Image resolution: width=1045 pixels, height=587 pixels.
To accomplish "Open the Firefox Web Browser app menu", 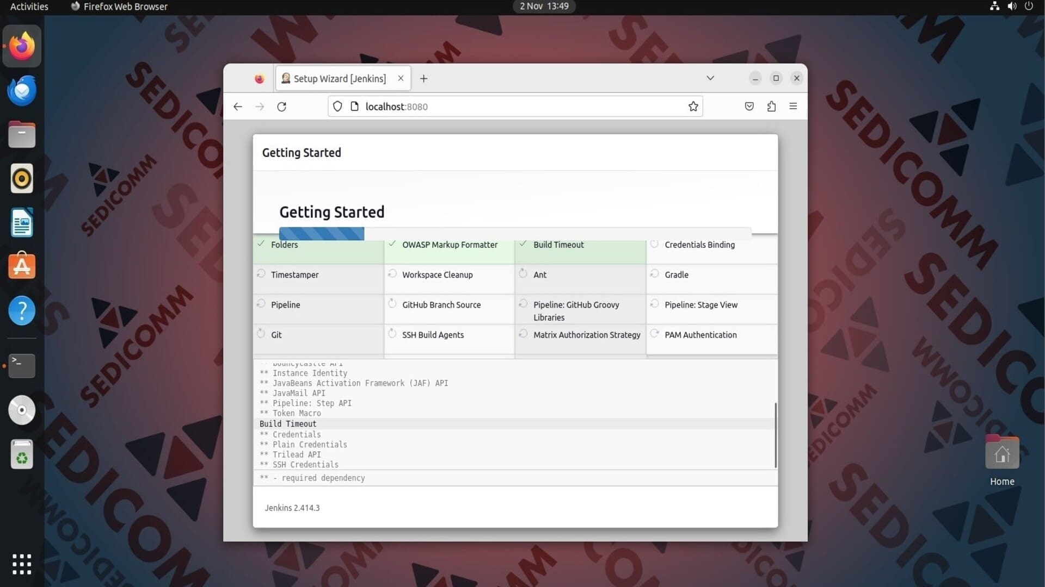I will click(119, 7).
